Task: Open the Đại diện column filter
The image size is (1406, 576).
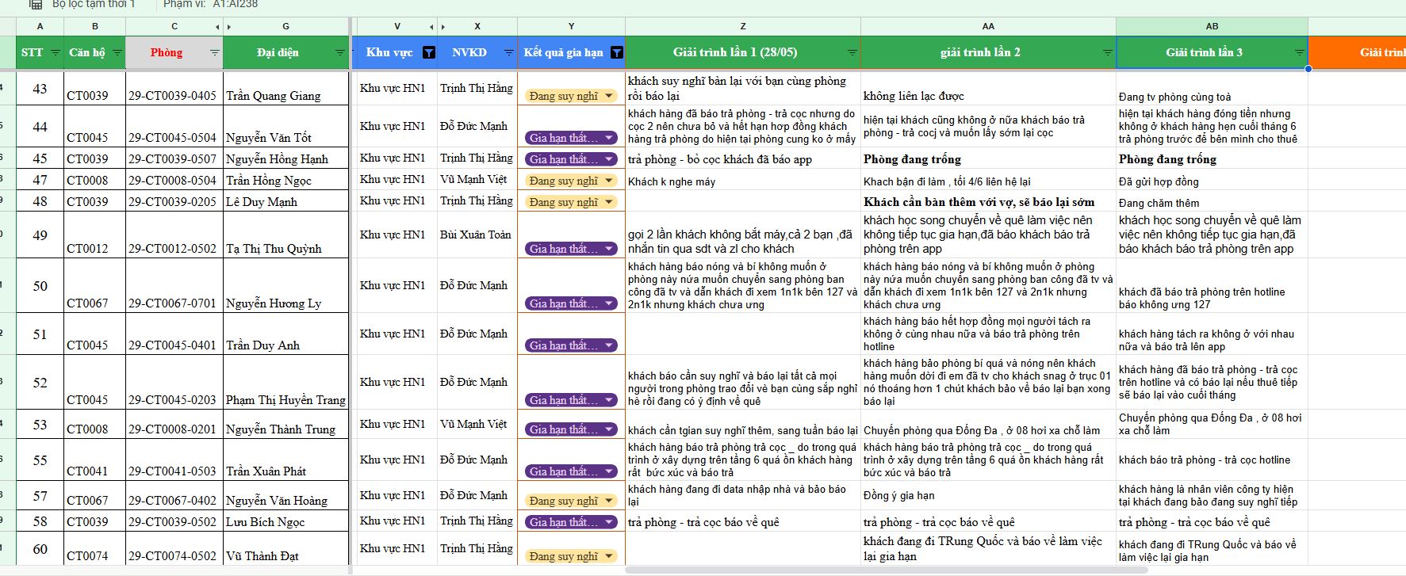Action: coord(340,53)
